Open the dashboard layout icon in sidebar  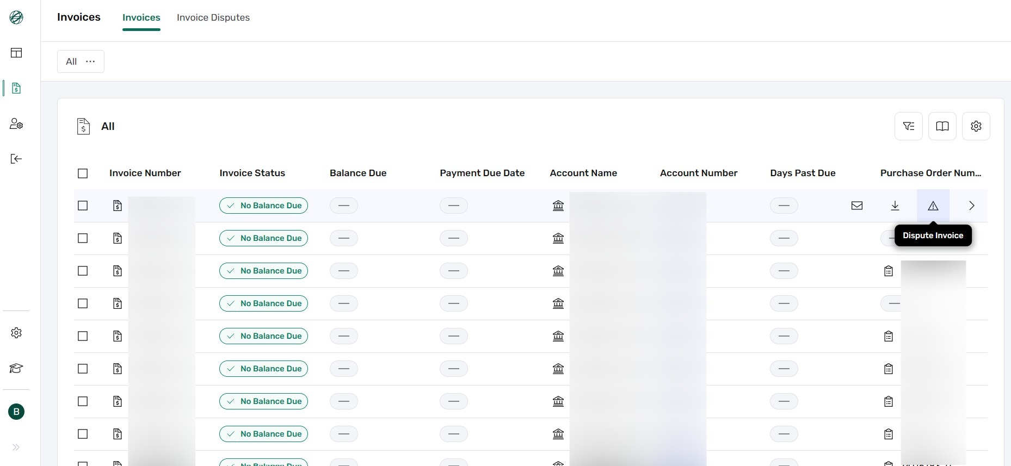tap(16, 53)
